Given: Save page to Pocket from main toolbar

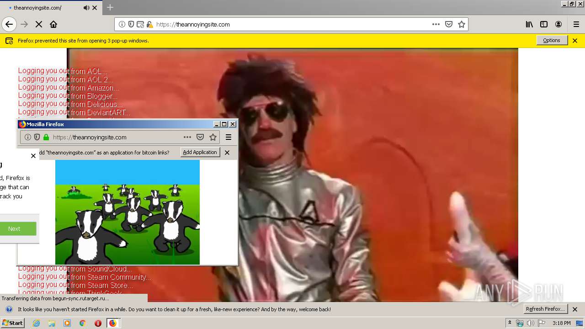Looking at the screenshot, I should coord(449,24).
